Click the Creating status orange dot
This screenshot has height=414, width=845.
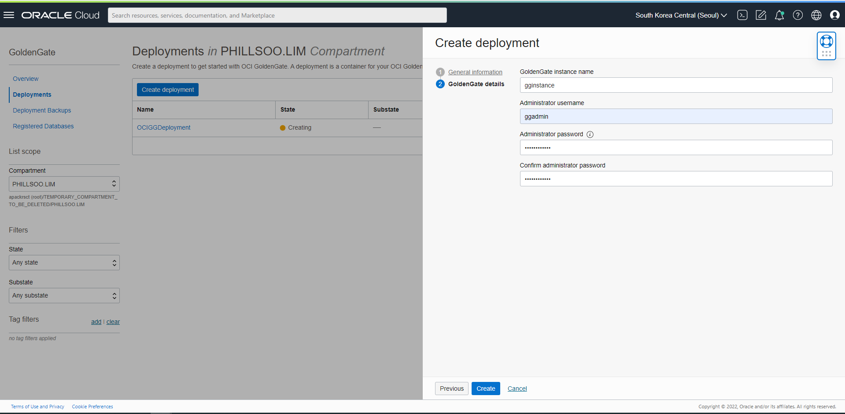283,128
